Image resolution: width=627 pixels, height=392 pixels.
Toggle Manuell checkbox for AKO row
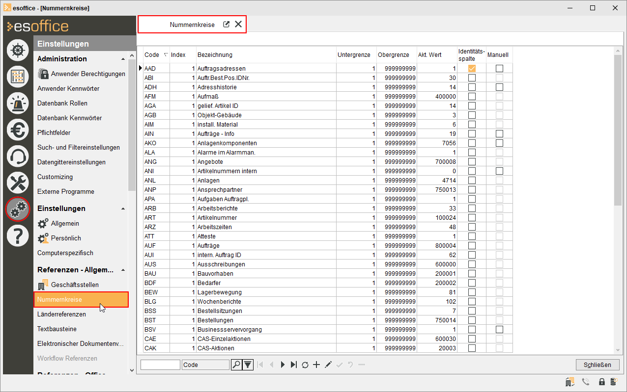(x=499, y=143)
